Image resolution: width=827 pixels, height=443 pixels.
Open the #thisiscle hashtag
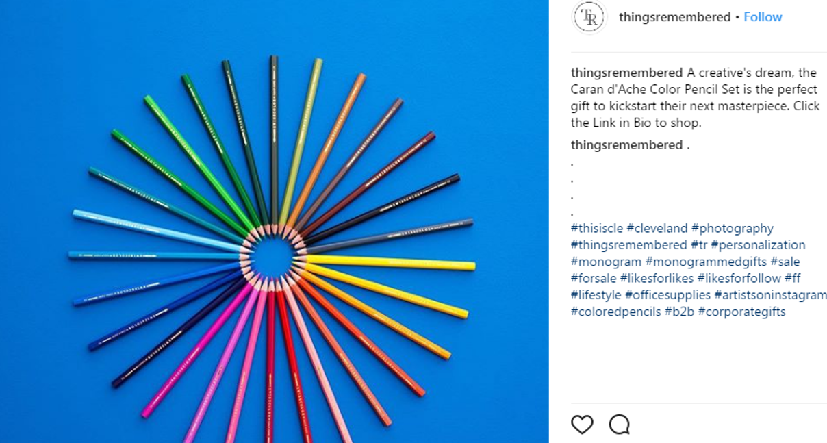(597, 228)
